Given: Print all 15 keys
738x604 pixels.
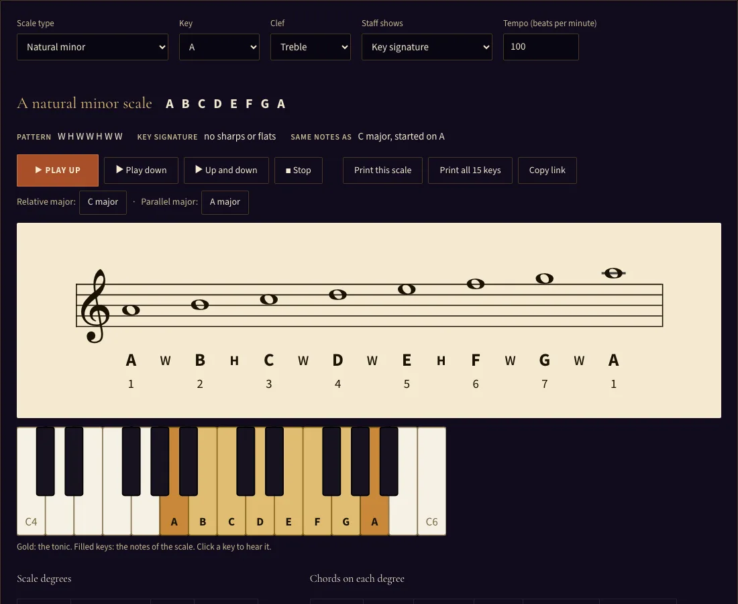Looking at the screenshot, I should click(470, 170).
